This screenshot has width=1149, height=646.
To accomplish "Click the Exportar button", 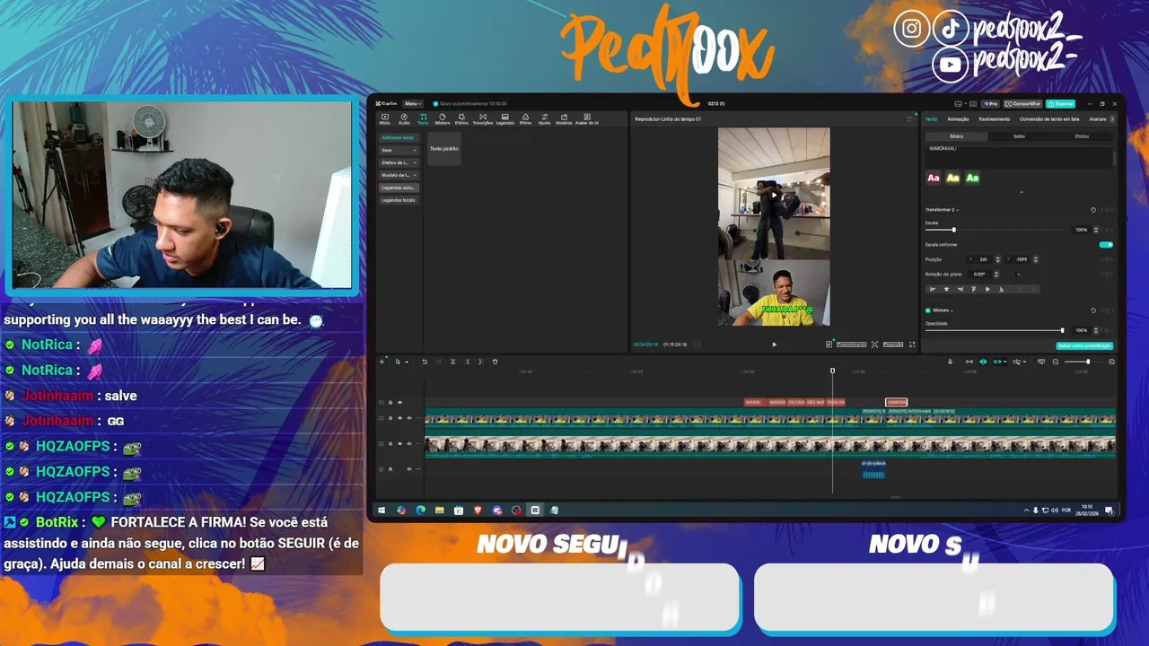I will click(1060, 104).
